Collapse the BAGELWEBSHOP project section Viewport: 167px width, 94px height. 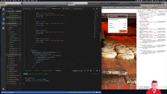point(14,23)
